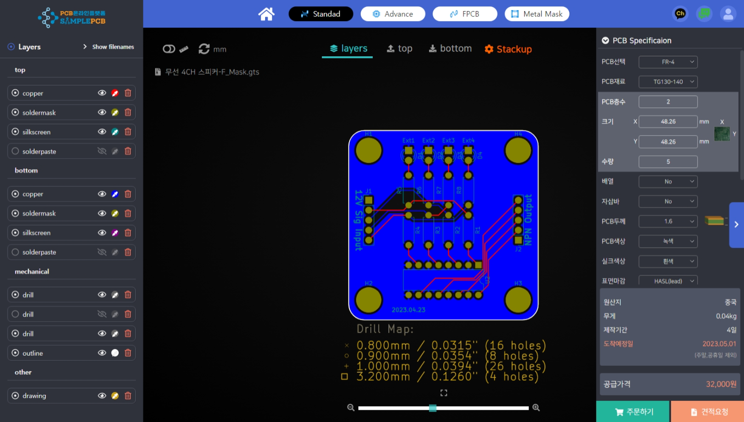This screenshot has width=744, height=422.
Task: Delete the drawing layer
Action: pos(128,396)
